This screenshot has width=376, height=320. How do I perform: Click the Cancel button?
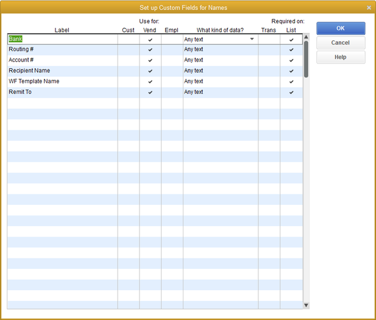[x=341, y=43]
